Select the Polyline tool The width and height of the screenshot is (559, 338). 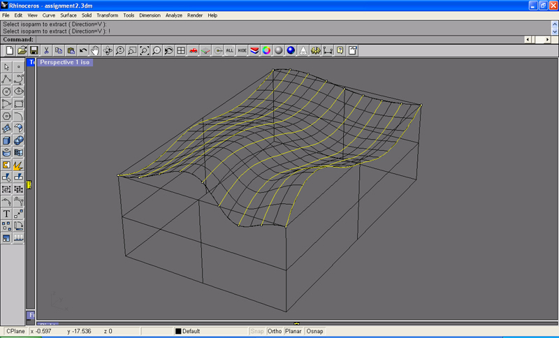(x=6, y=79)
